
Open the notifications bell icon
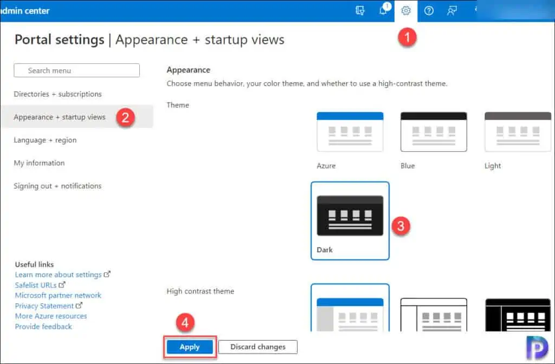click(383, 10)
